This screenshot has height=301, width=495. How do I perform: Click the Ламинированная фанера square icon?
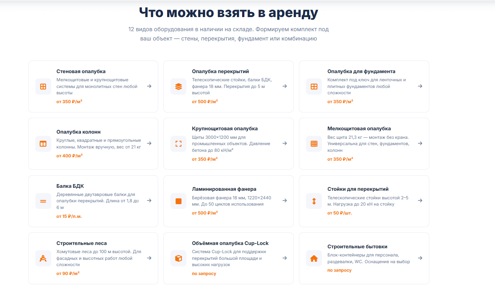point(179,201)
